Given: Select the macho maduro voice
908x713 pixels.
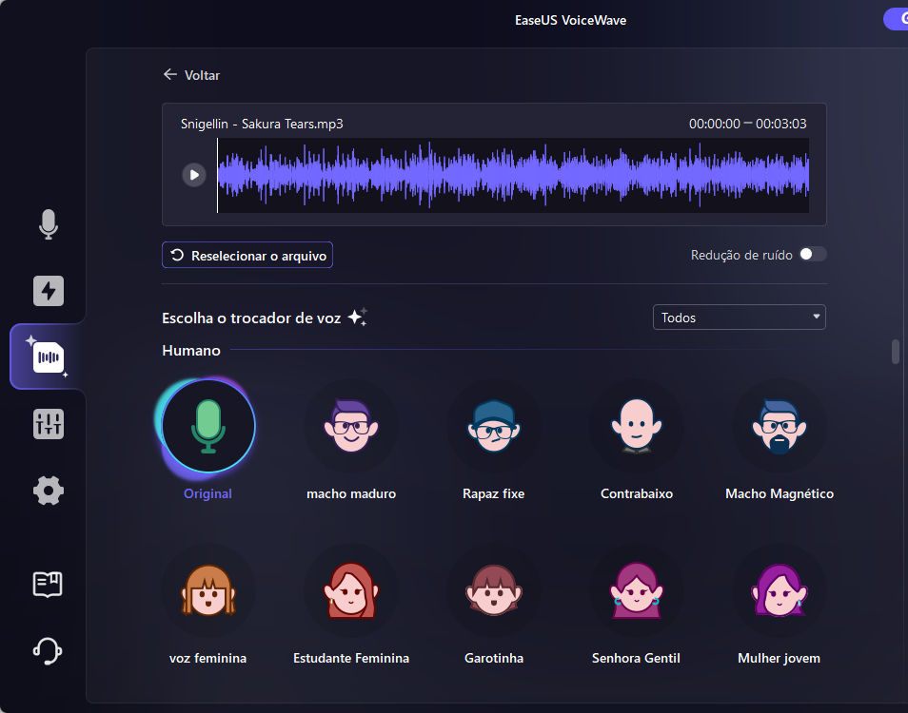Looking at the screenshot, I should pyautogui.click(x=350, y=426).
